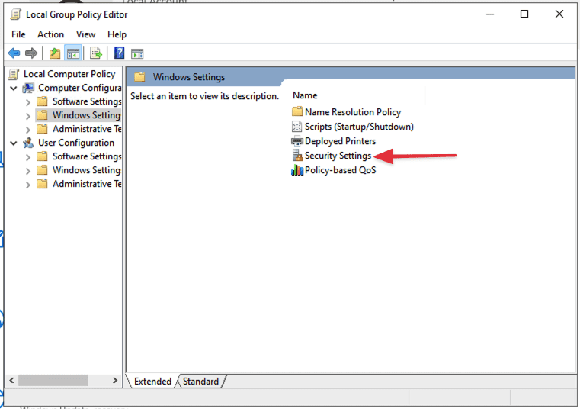Collapse the Computer Configuration tree node

tap(14, 88)
